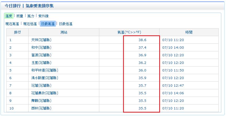The height and width of the screenshot is (116, 226).
Task: Switch to 日最低溫 sub-tab
Action: click(66, 24)
